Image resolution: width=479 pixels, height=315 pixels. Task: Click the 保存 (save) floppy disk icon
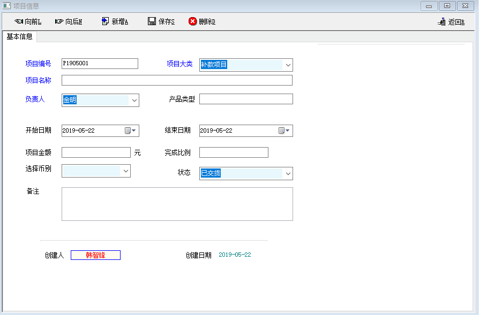pyautogui.click(x=152, y=21)
